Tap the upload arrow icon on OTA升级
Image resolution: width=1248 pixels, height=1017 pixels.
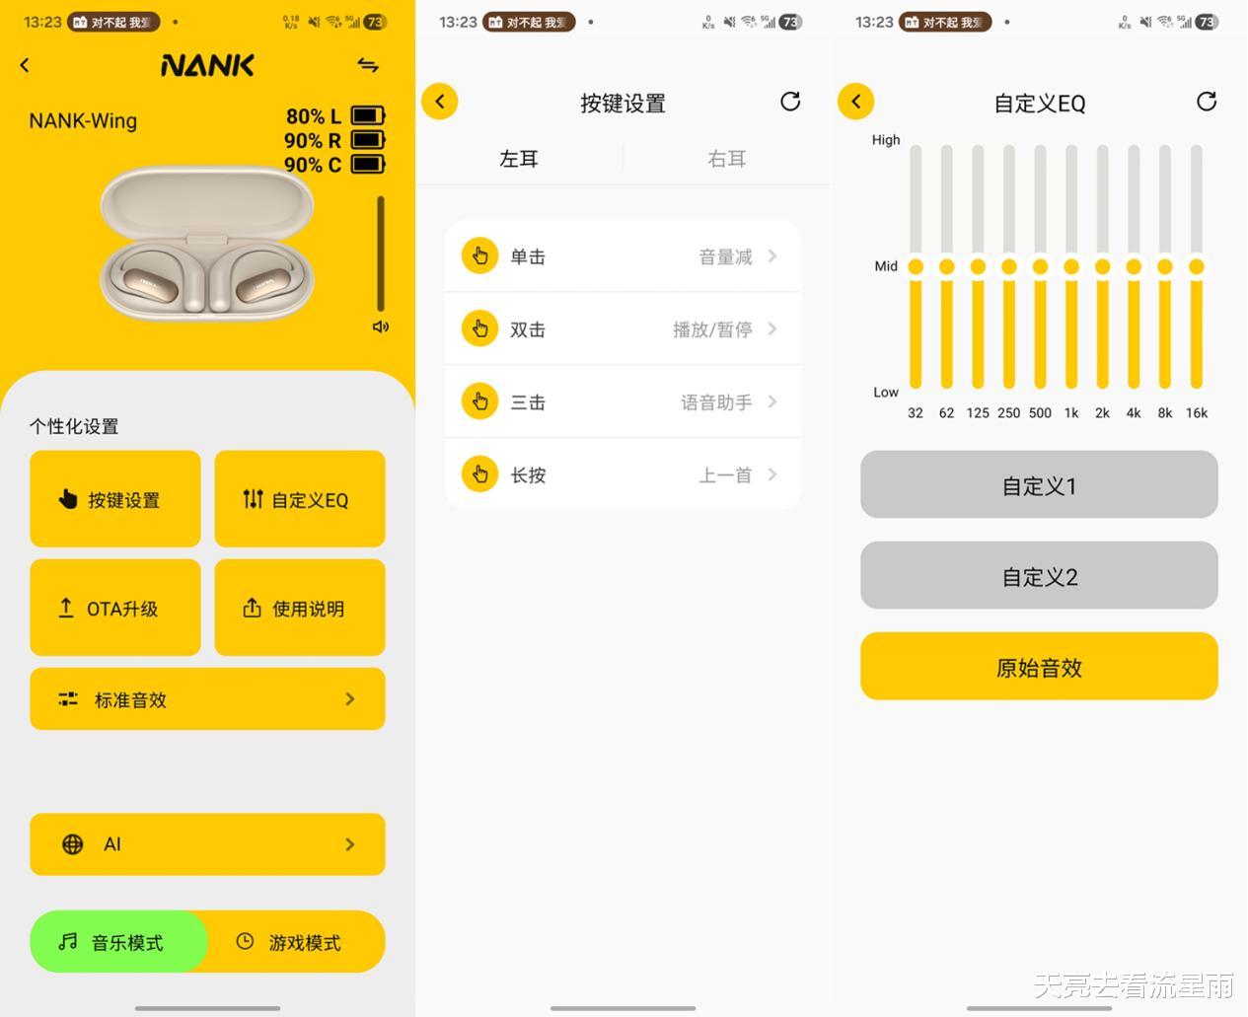click(x=66, y=608)
